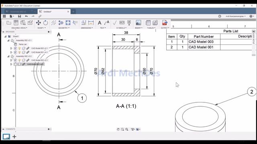Select the Text tool
Image resolution: width=257 pixels, height=144 pixels.
tap(100, 23)
